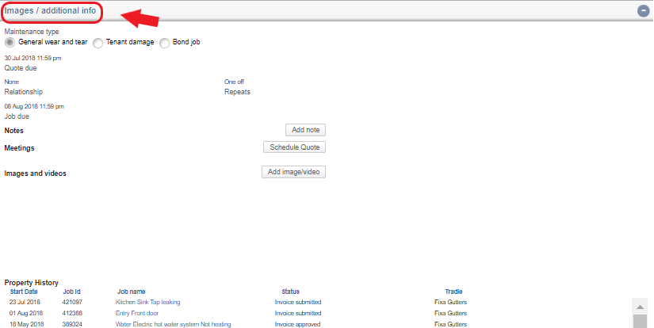Click the Images and videos label
654x328 pixels.
click(35, 174)
